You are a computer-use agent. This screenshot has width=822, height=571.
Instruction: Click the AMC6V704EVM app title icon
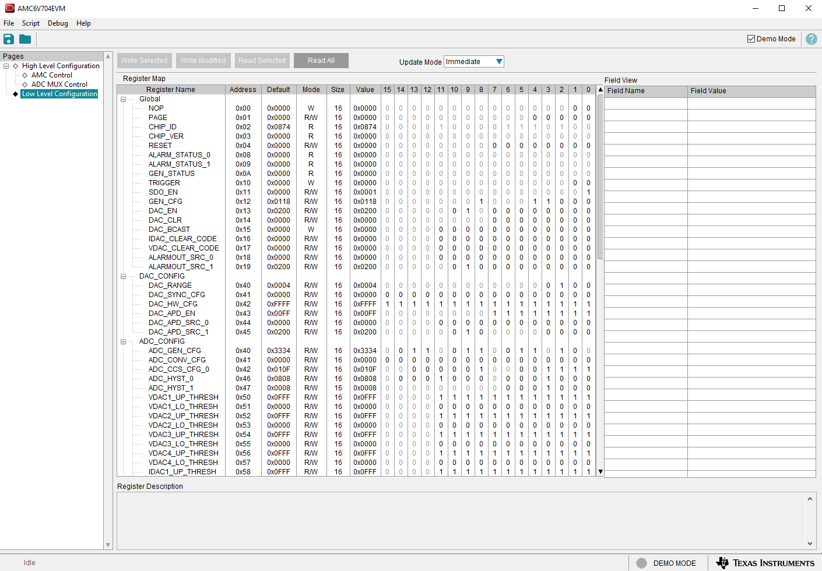tap(9, 8)
